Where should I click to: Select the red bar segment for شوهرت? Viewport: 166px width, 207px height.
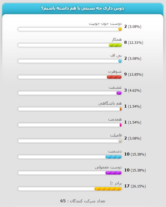[114, 77]
